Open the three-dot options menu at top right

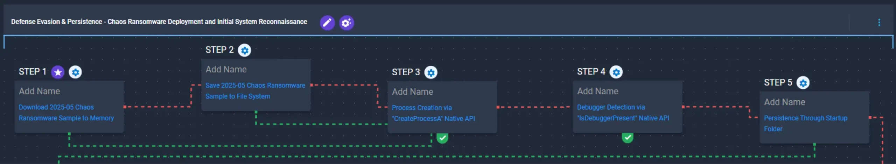(x=879, y=23)
